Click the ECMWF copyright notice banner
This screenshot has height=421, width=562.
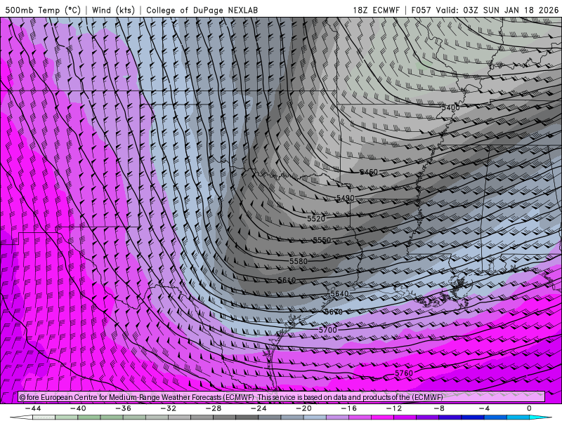(282, 397)
